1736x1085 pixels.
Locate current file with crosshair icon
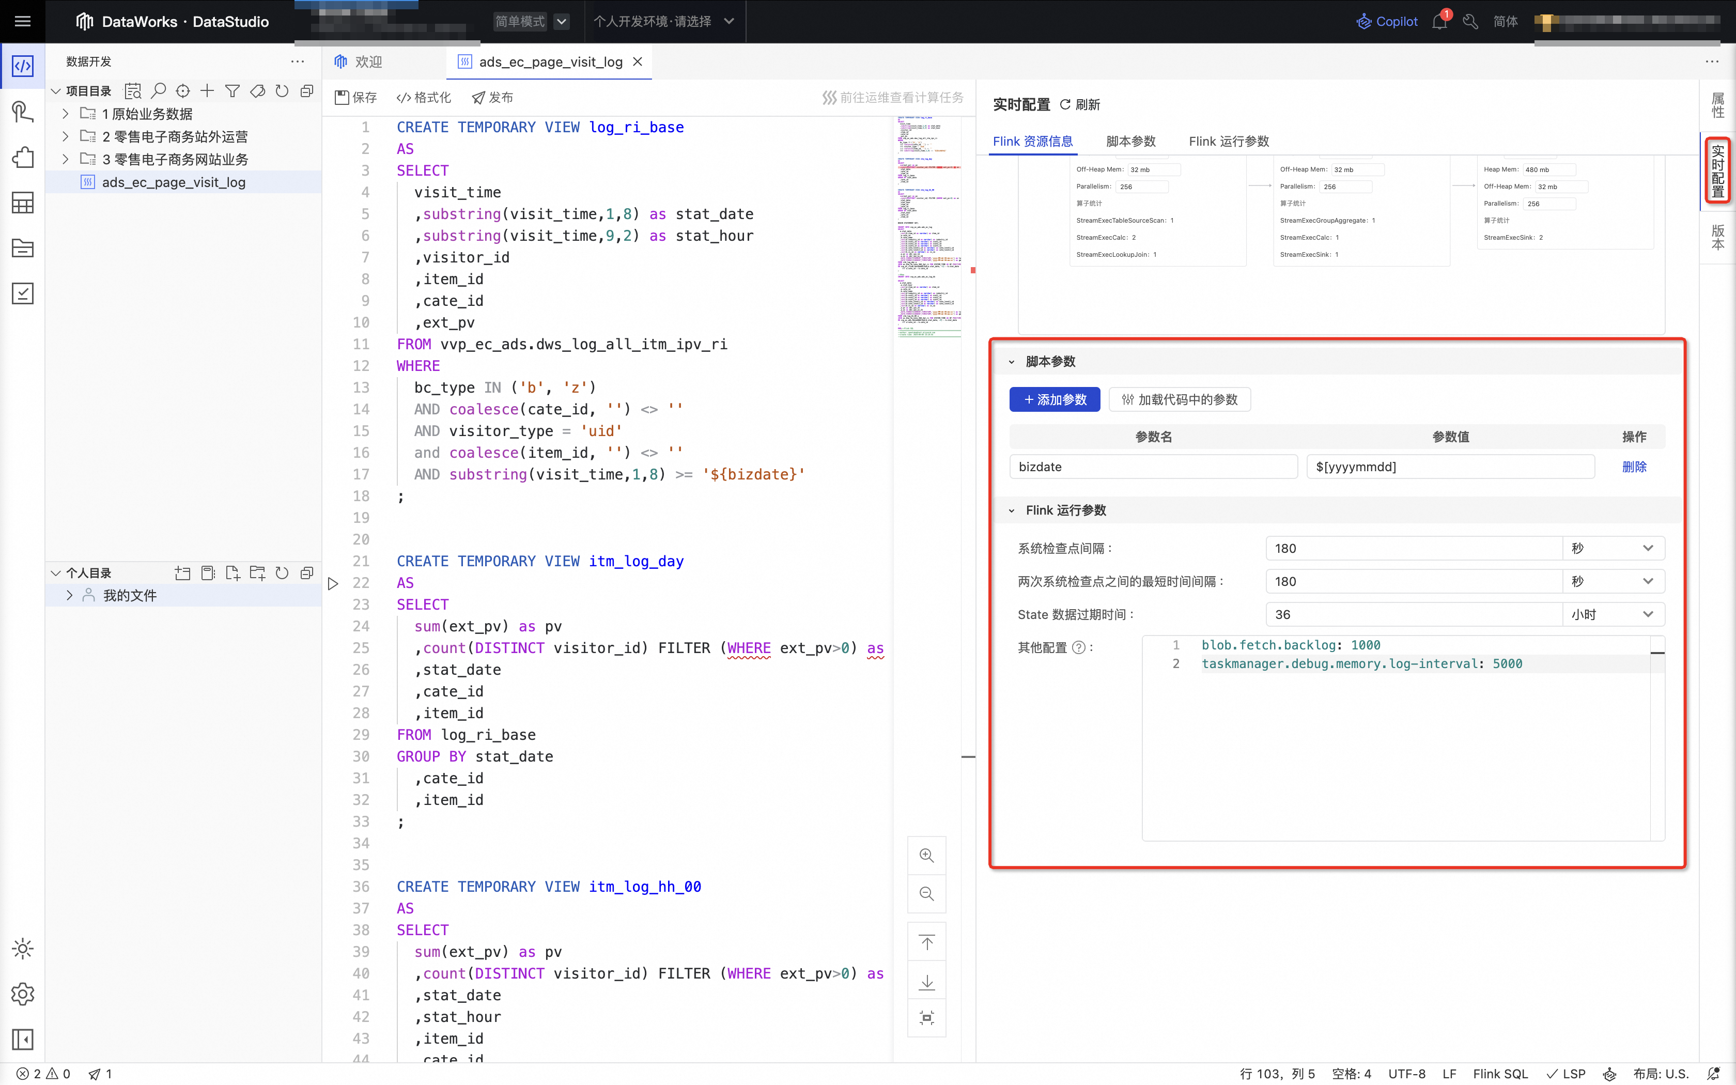click(x=183, y=91)
